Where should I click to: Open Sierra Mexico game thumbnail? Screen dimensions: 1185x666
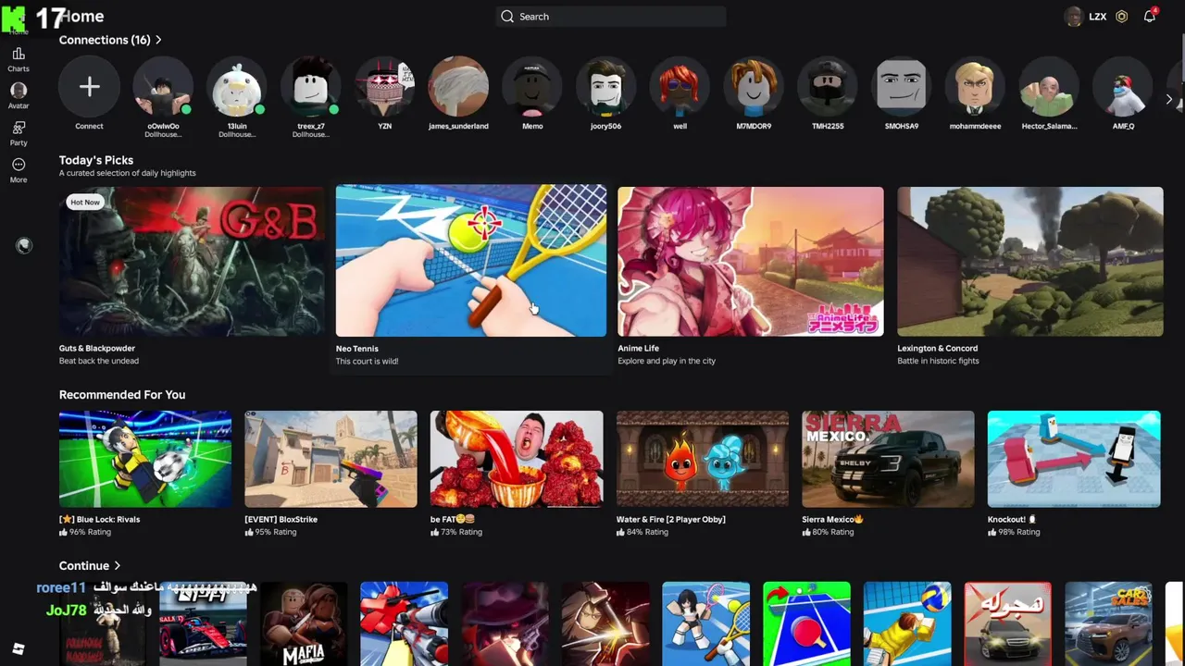(888, 459)
